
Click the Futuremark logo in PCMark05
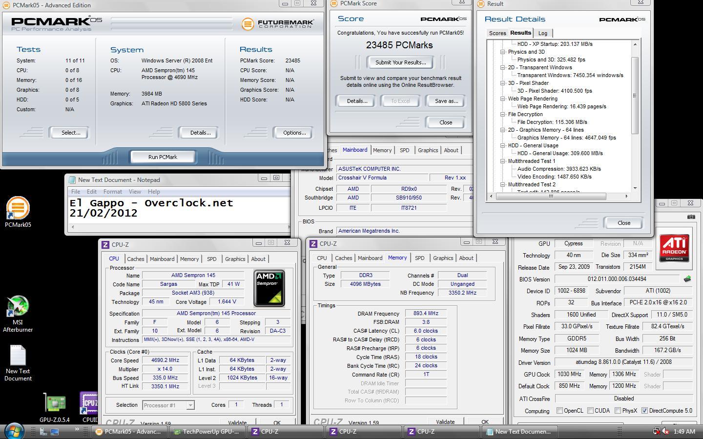click(x=278, y=23)
